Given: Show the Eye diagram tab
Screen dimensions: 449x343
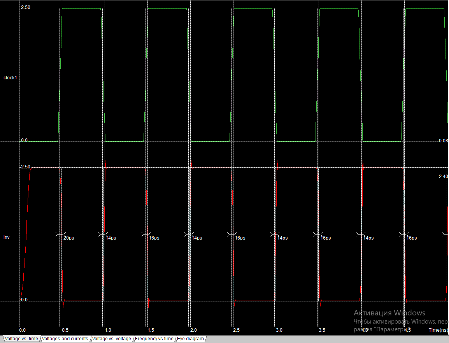Looking at the screenshot, I should [x=190, y=339].
